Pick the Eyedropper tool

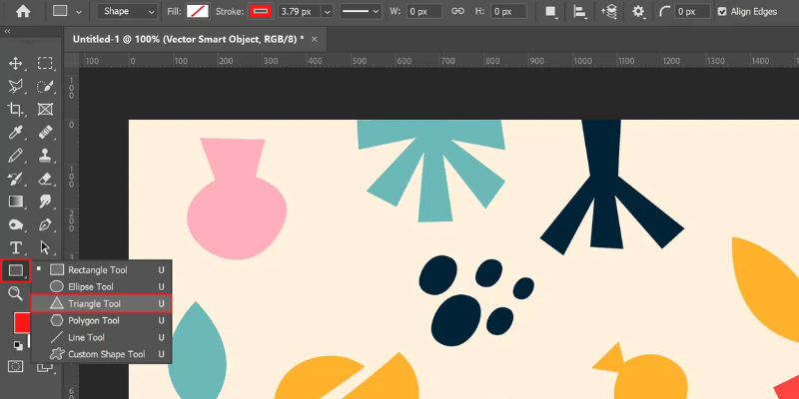pyautogui.click(x=16, y=133)
